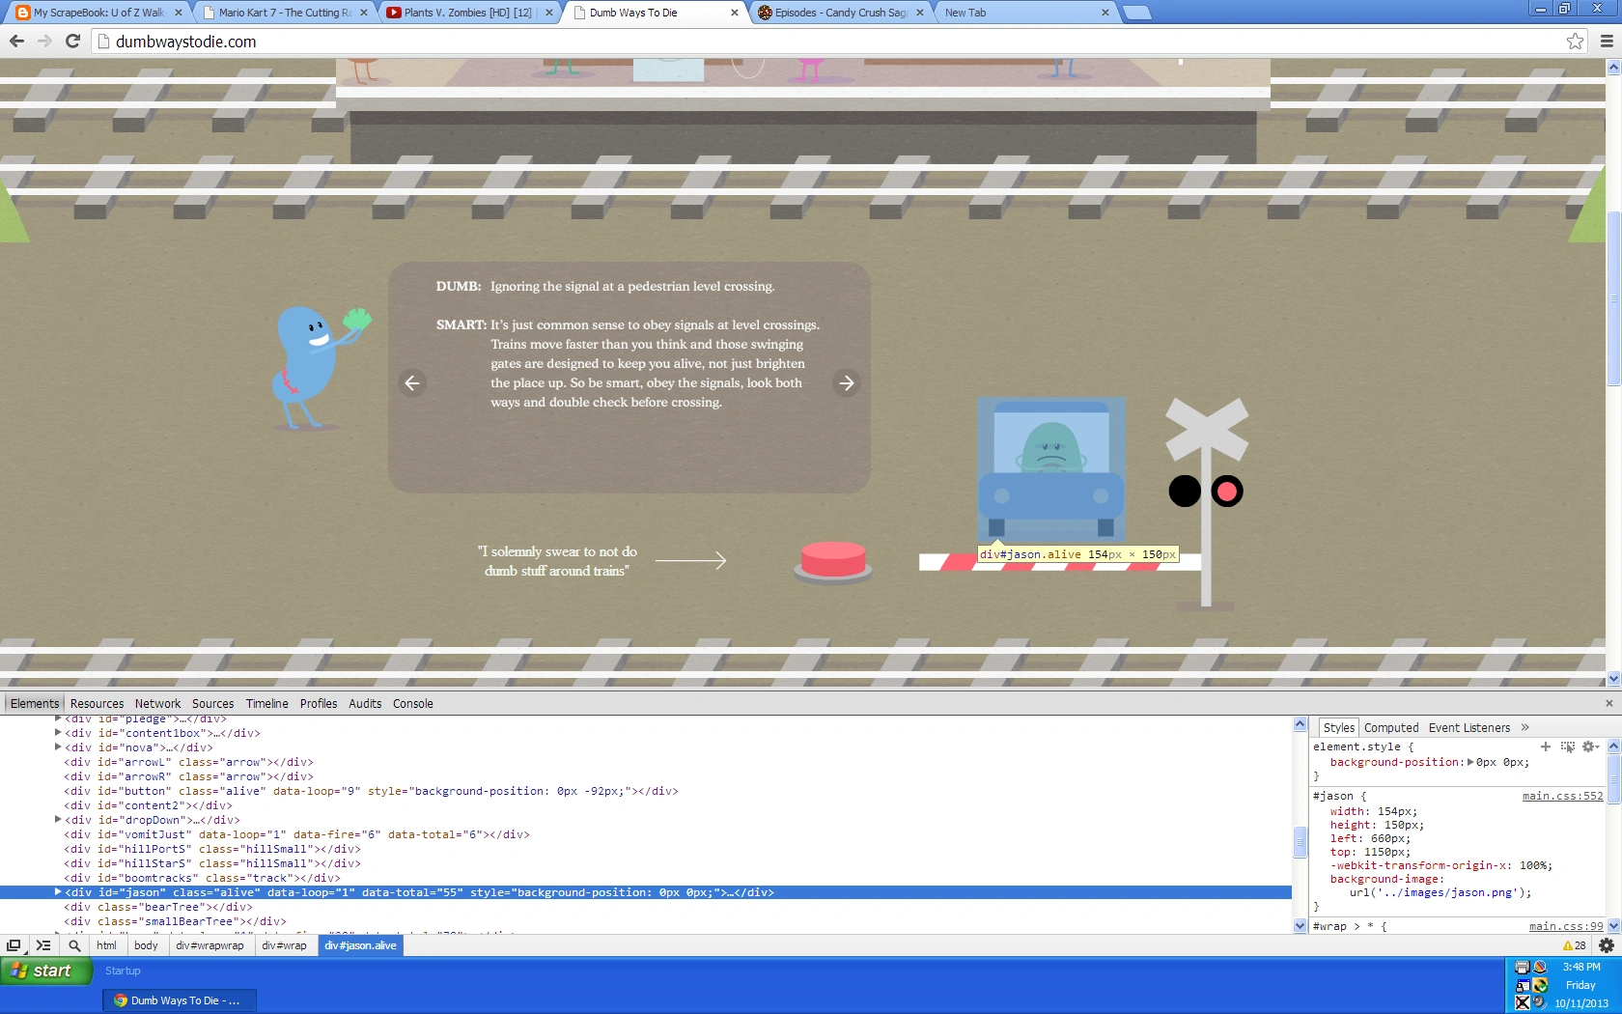
Task: Add a new style rule with the plus icon
Action: point(1545,746)
